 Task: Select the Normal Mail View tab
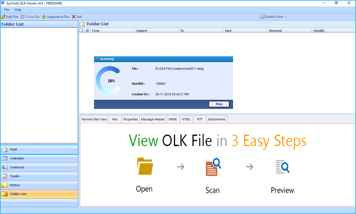coord(94,119)
